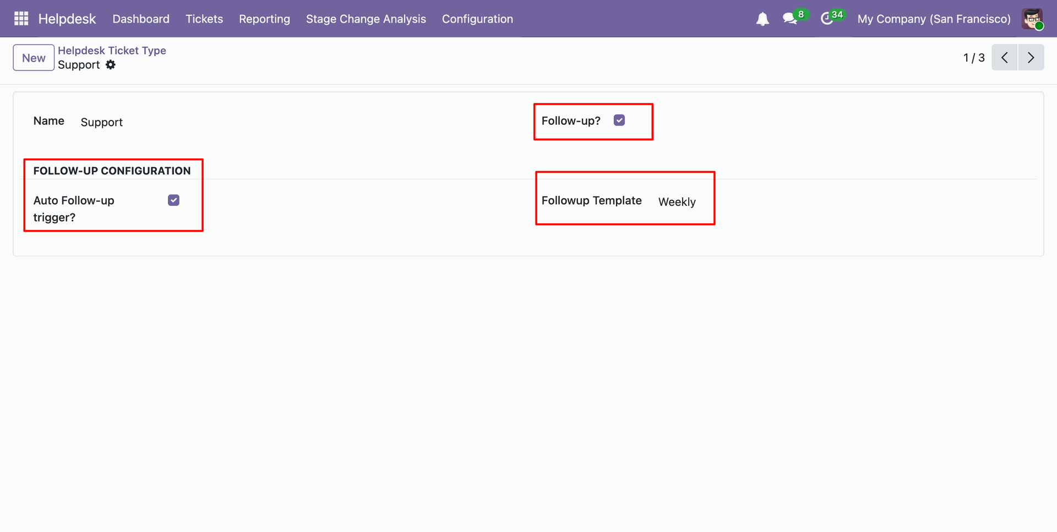This screenshot has width=1057, height=532.
Task: Open company switcher My Company (San Francisco)
Action: pos(934,19)
